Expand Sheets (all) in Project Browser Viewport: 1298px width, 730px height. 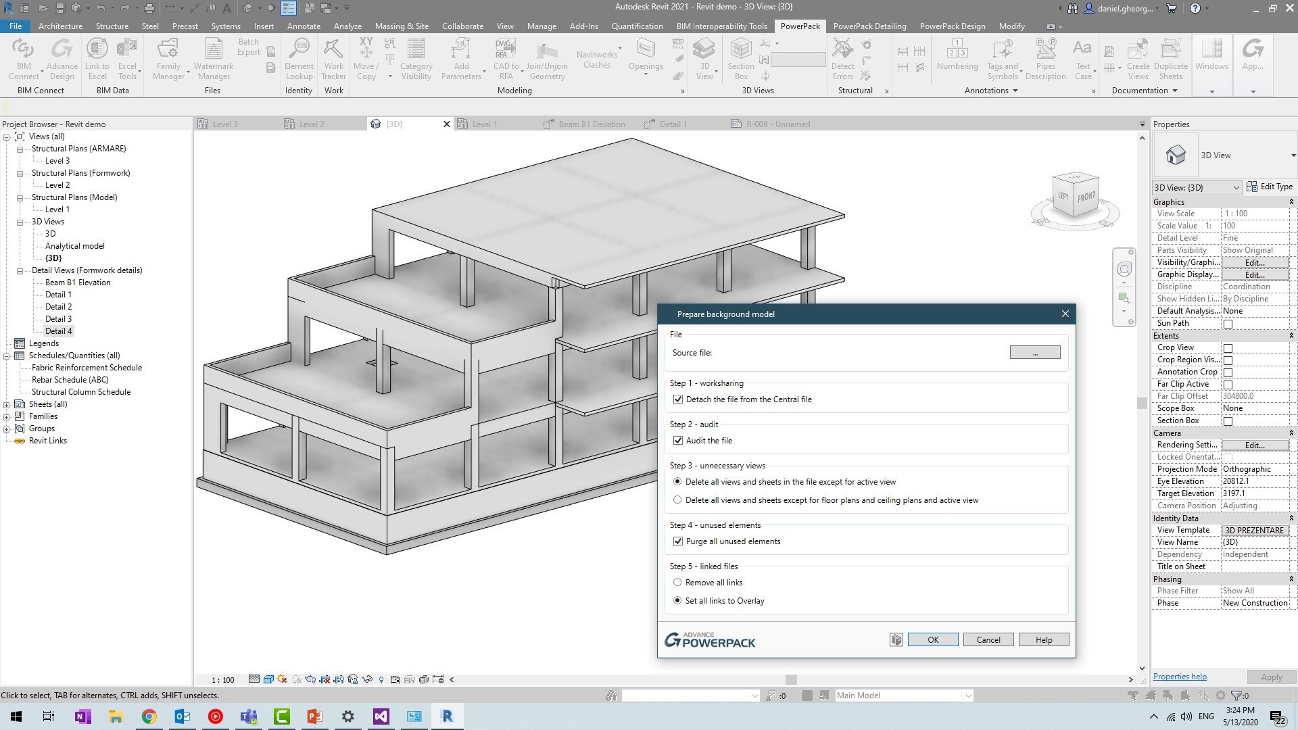pos(6,404)
